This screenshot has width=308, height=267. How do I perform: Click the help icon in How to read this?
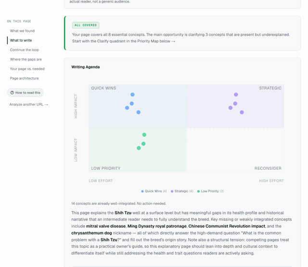click(12, 93)
